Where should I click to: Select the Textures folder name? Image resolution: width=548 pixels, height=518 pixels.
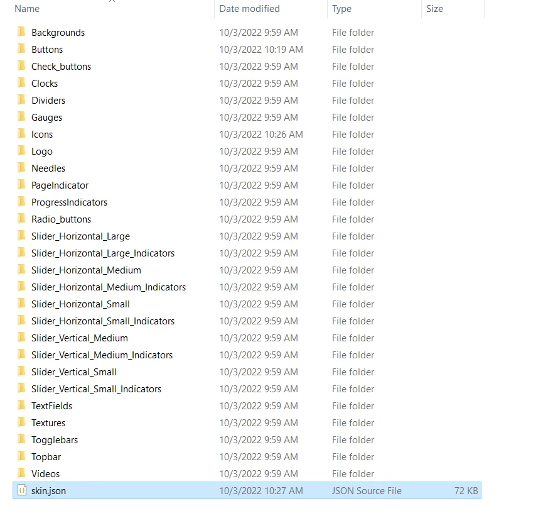click(48, 423)
